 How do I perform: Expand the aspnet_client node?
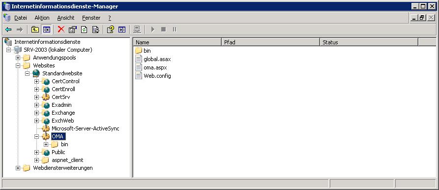[x=36, y=160]
